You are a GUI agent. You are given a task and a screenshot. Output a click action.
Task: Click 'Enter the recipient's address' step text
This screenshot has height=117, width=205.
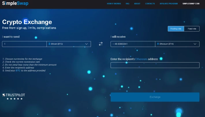tap(18, 68)
